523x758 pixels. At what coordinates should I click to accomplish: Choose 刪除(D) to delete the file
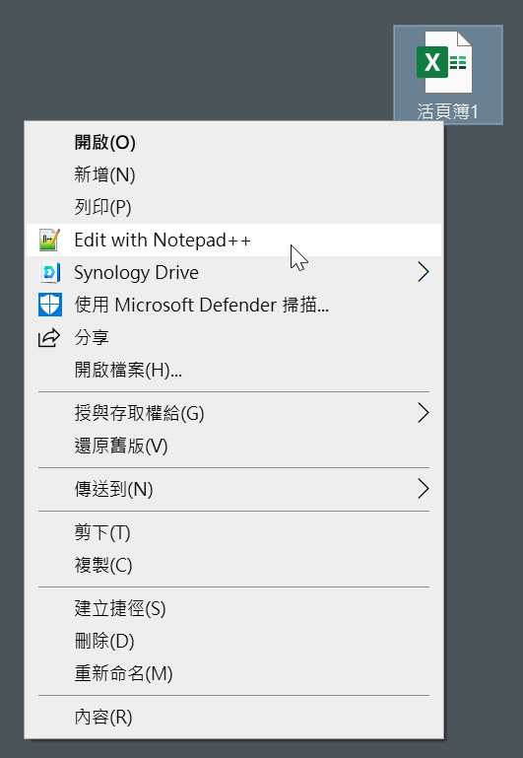click(233, 641)
